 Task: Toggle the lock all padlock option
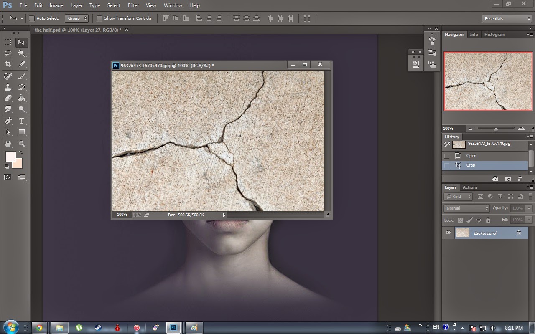[x=488, y=220]
